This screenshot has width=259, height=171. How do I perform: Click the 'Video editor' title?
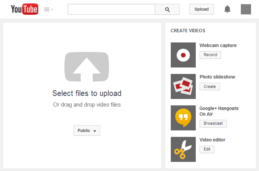(x=212, y=140)
